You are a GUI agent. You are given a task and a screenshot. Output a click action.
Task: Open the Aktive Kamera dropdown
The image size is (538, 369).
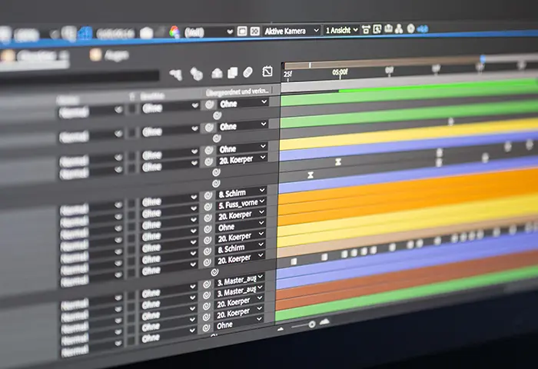click(x=291, y=31)
